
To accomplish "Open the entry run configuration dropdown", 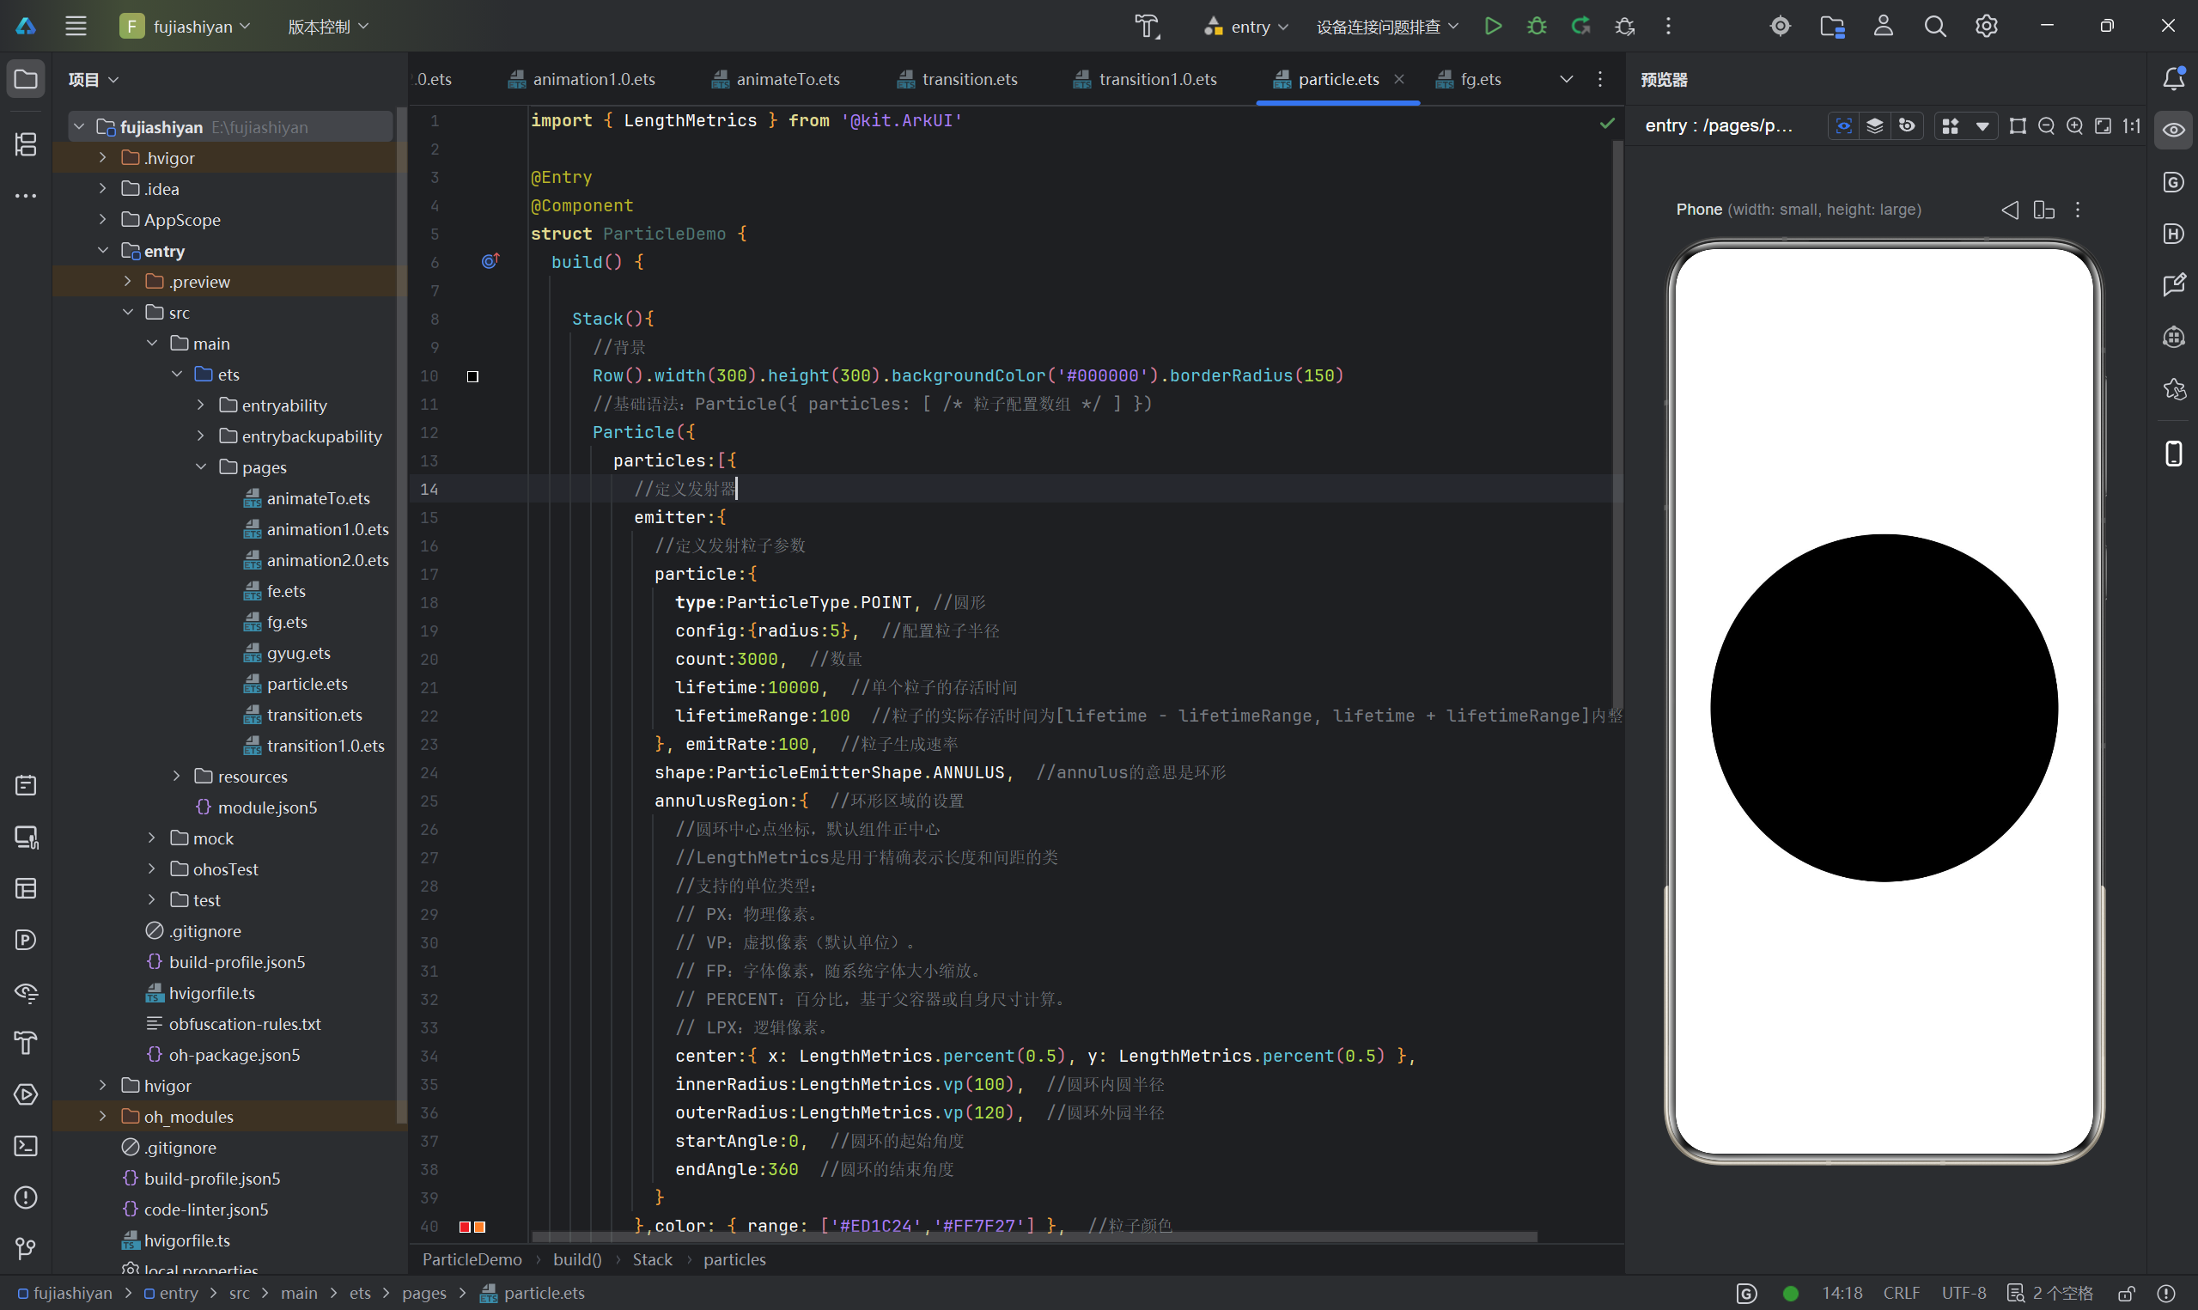I will click(1246, 27).
